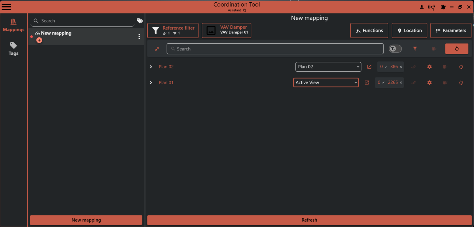
Task: Open the settings gear on Plan 02 row
Action: 430,67
